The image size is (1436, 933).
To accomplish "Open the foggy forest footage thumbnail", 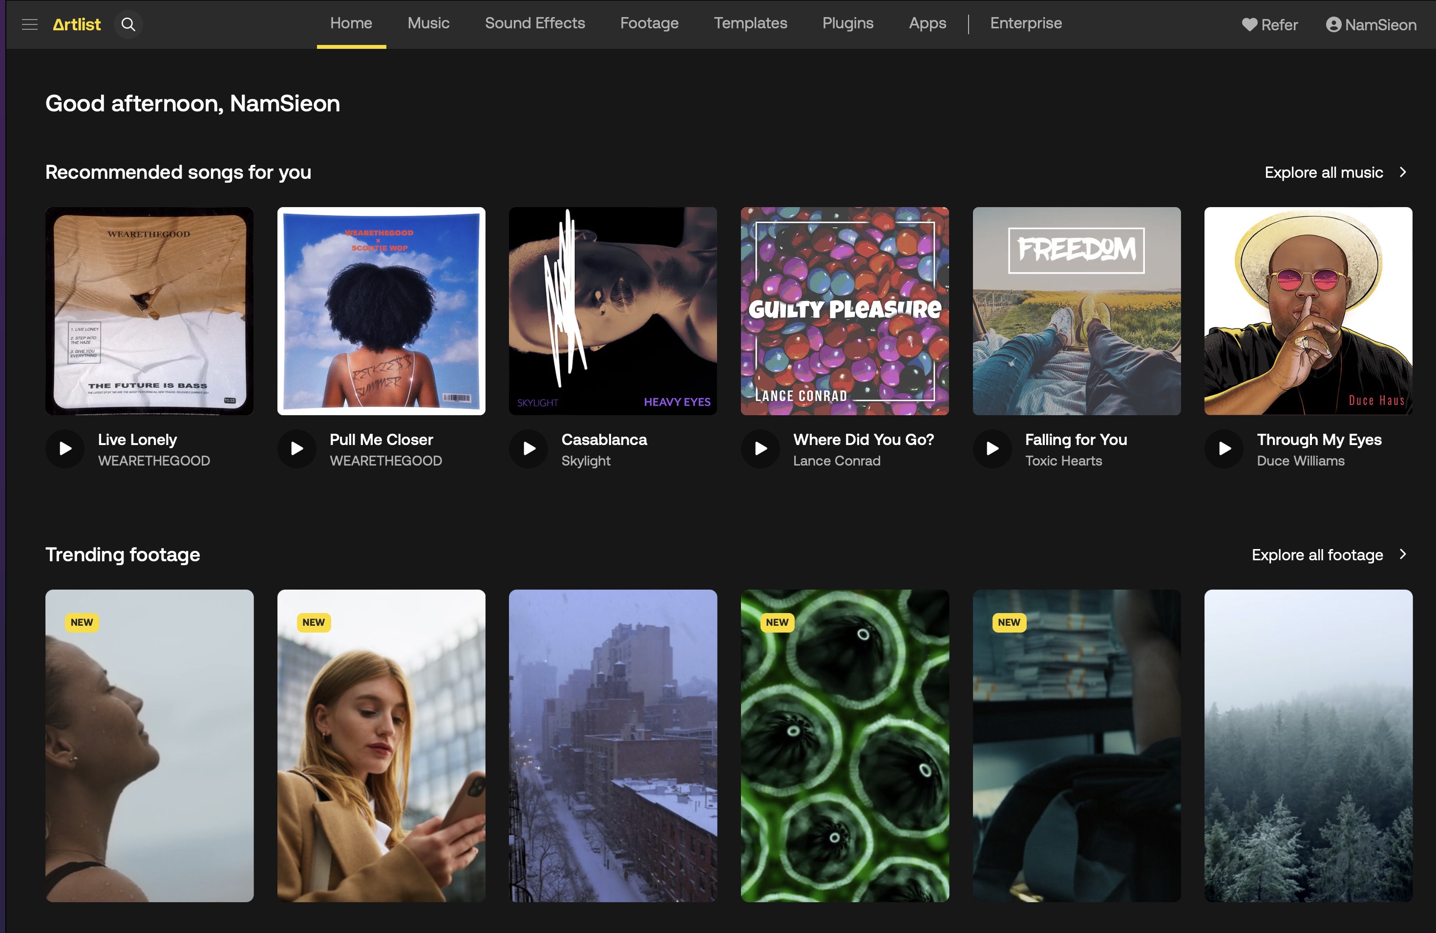I will click(1308, 745).
